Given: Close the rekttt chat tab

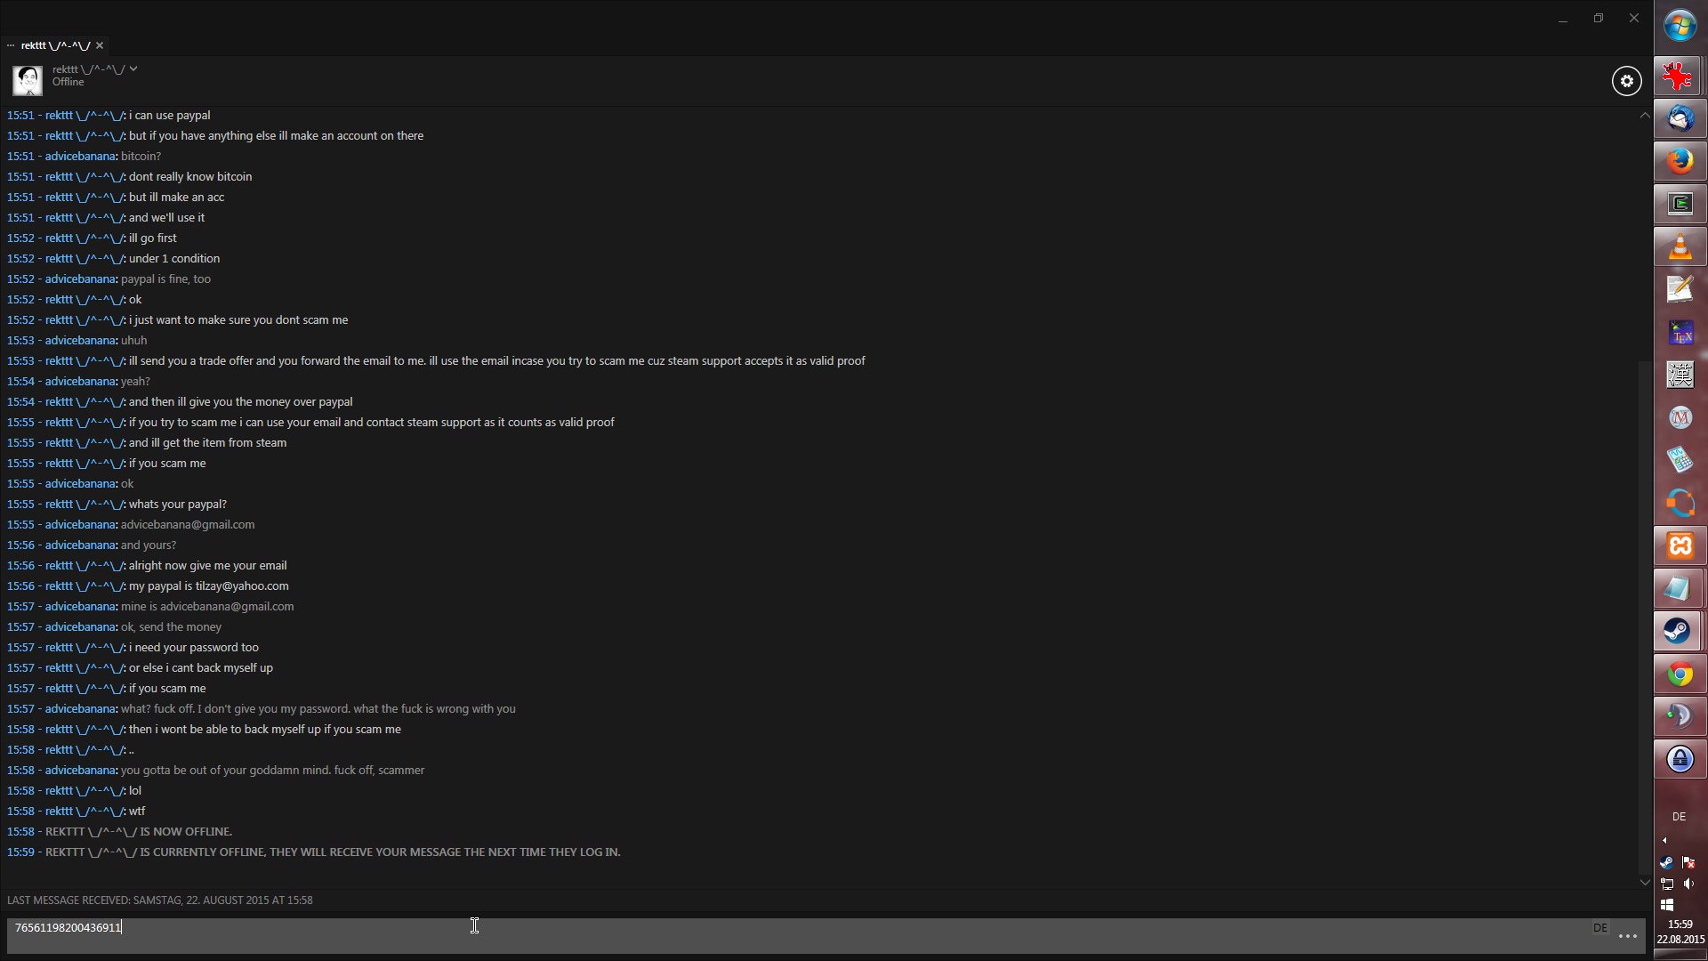Looking at the screenshot, I should click(100, 45).
